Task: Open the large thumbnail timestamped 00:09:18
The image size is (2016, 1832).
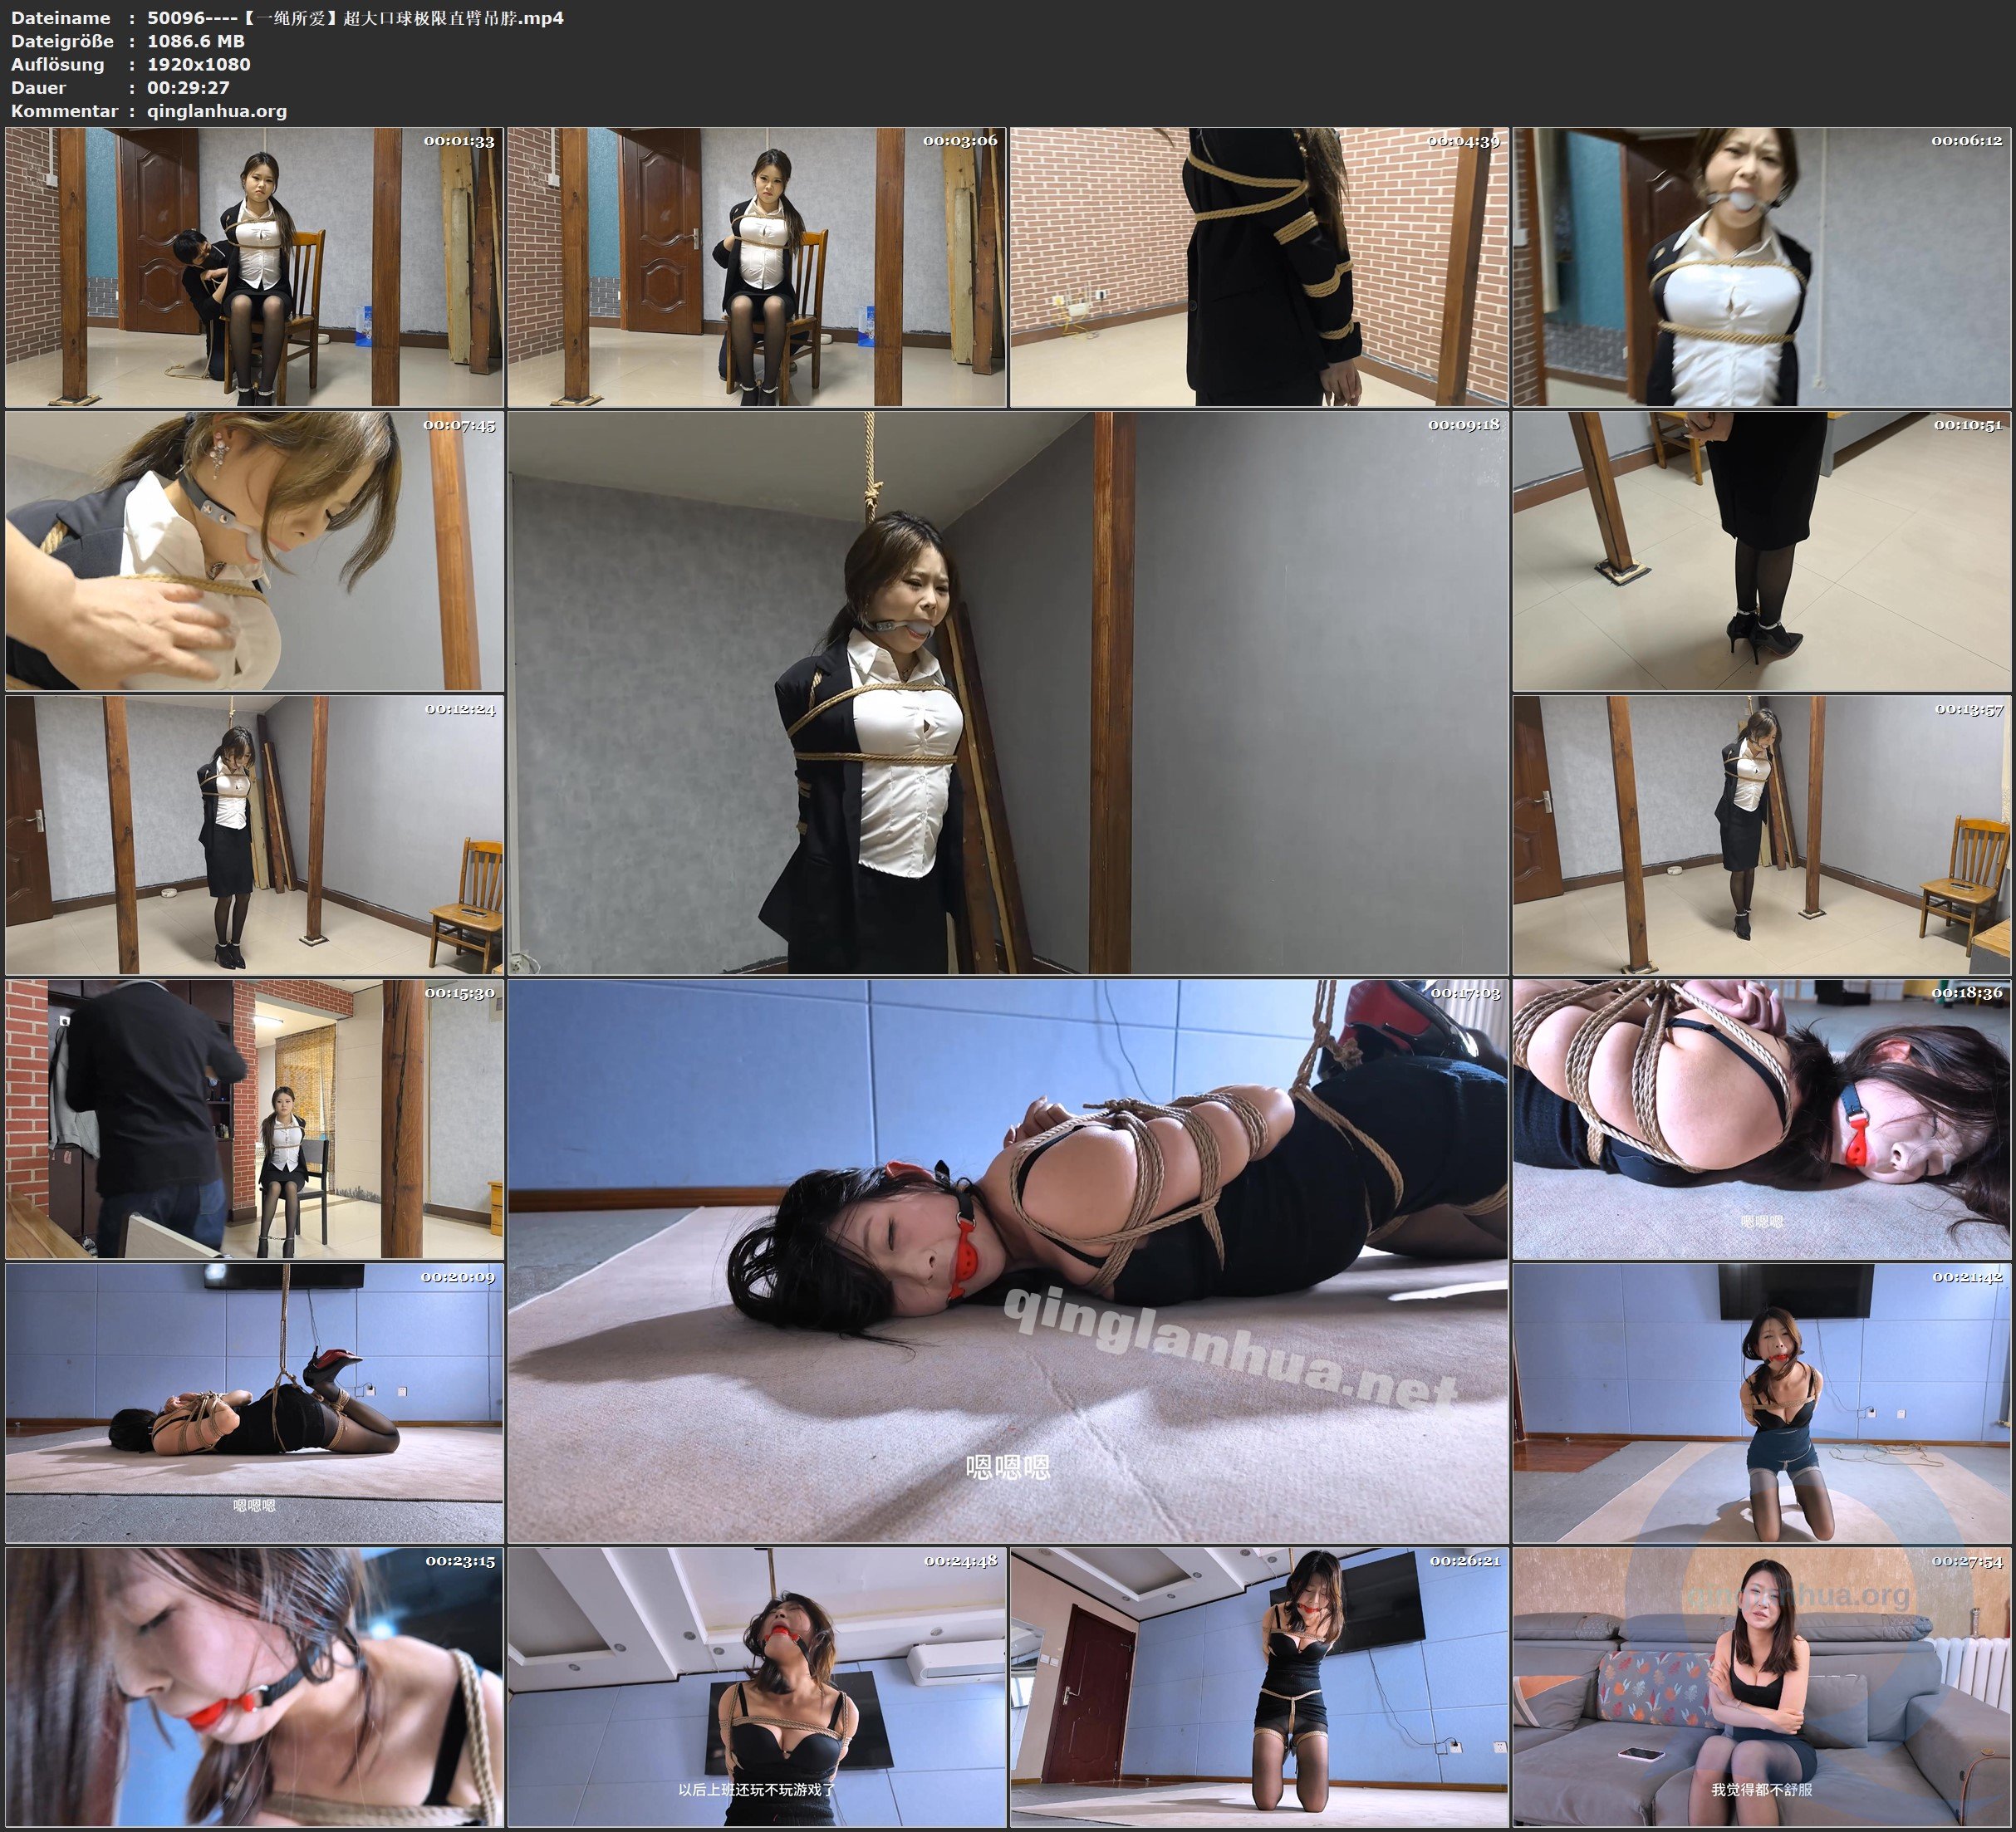Action: click(x=1007, y=692)
